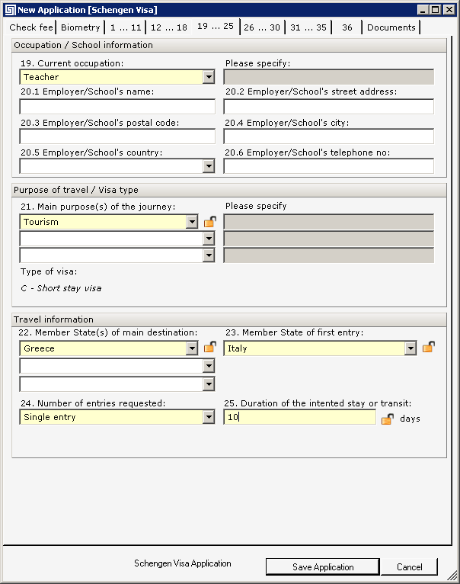Open Employer/School's country dropdown
The width and height of the screenshot is (460, 584).
click(x=209, y=166)
